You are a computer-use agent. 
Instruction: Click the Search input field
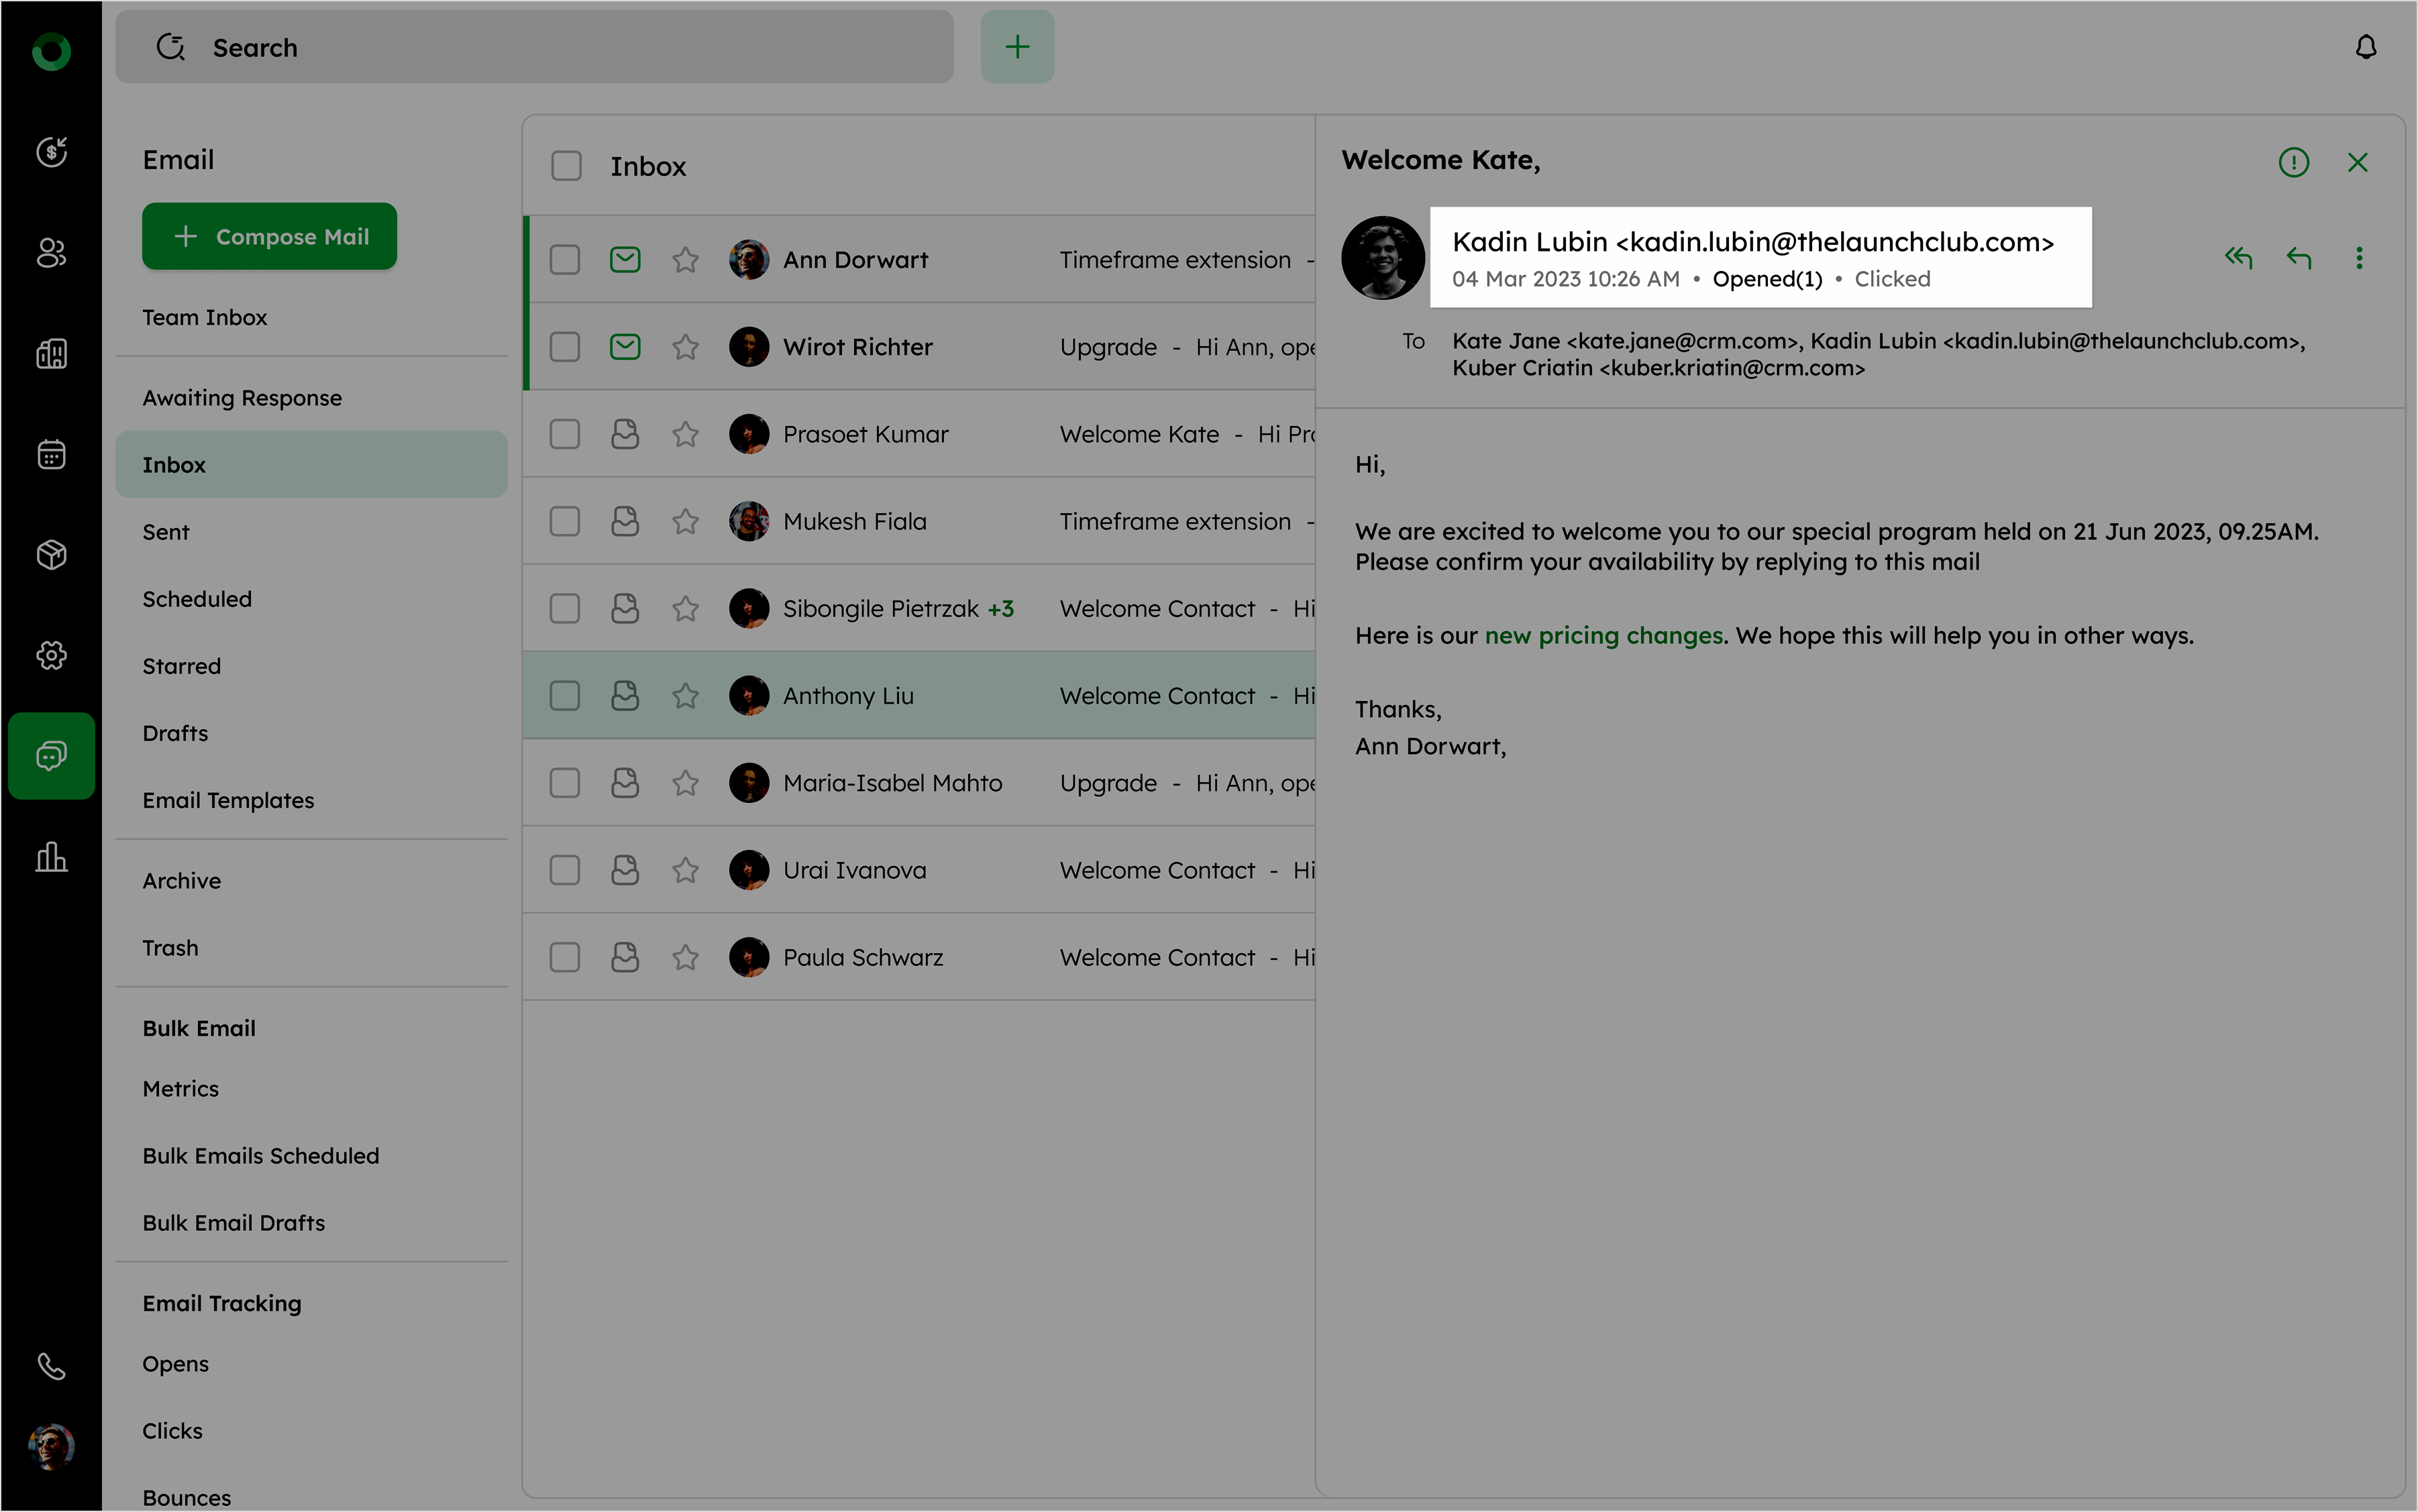[534, 47]
